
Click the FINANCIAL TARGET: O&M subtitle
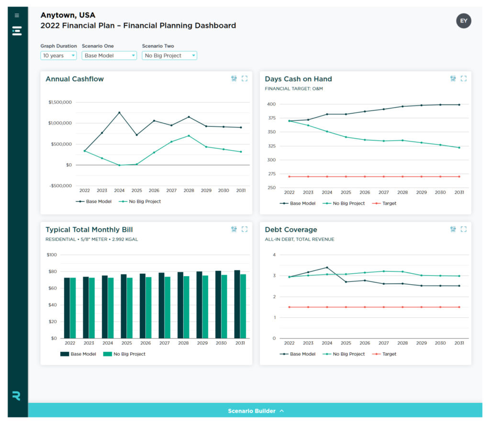pos(294,89)
